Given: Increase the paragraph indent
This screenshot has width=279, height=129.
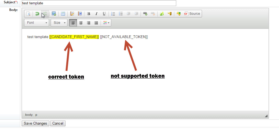Looking at the screenshot, I should tap(129, 14).
